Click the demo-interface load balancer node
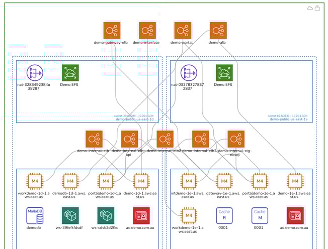The height and width of the screenshot is (249, 328). tap(146, 30)
